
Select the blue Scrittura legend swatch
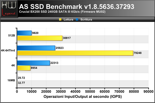pos(77,20)
